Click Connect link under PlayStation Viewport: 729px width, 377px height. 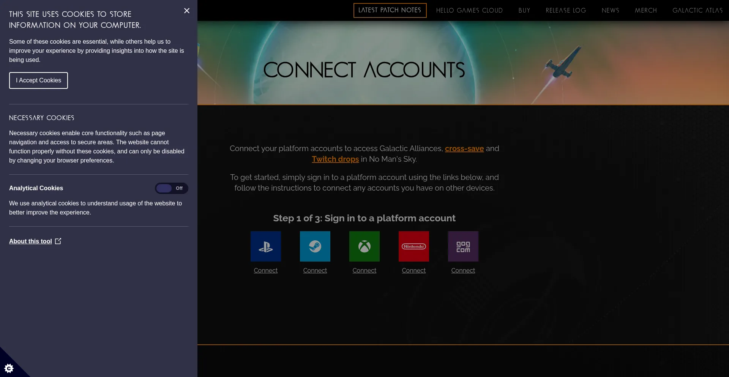[266, 270]
